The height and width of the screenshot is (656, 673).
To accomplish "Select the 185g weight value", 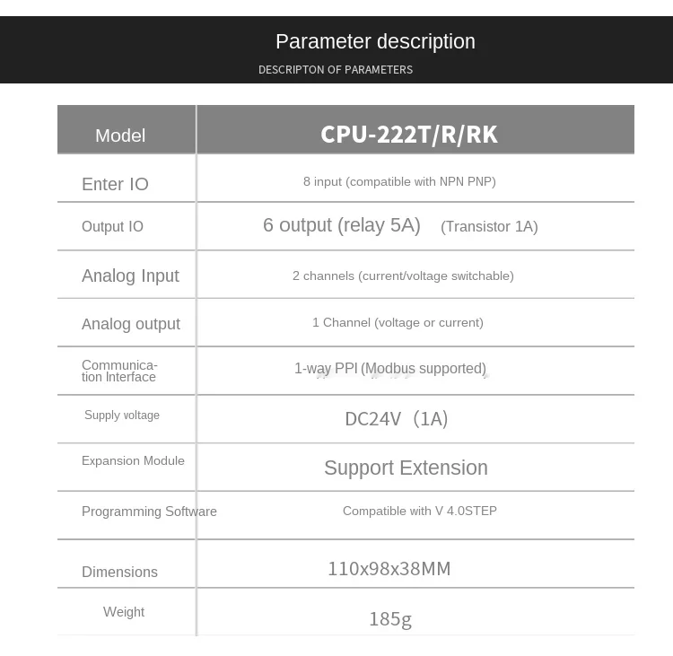I will pos(390,619).
